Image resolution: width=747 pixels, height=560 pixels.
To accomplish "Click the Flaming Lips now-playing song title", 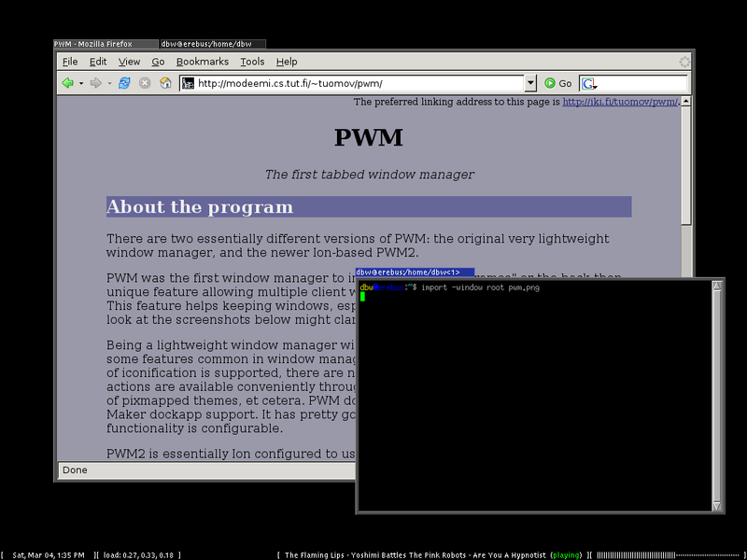I will coord(415,555).
